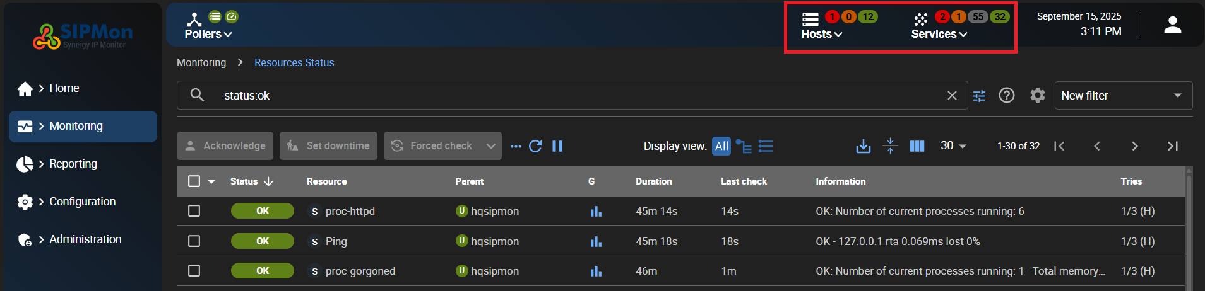Expand the rows per page dropdown
The height and width of the screenshot is (291, 1205).
(x=953, y=146)
